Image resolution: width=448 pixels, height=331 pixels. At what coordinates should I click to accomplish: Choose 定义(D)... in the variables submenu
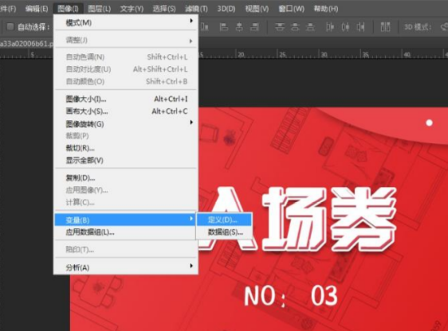[x=224, y=220]
